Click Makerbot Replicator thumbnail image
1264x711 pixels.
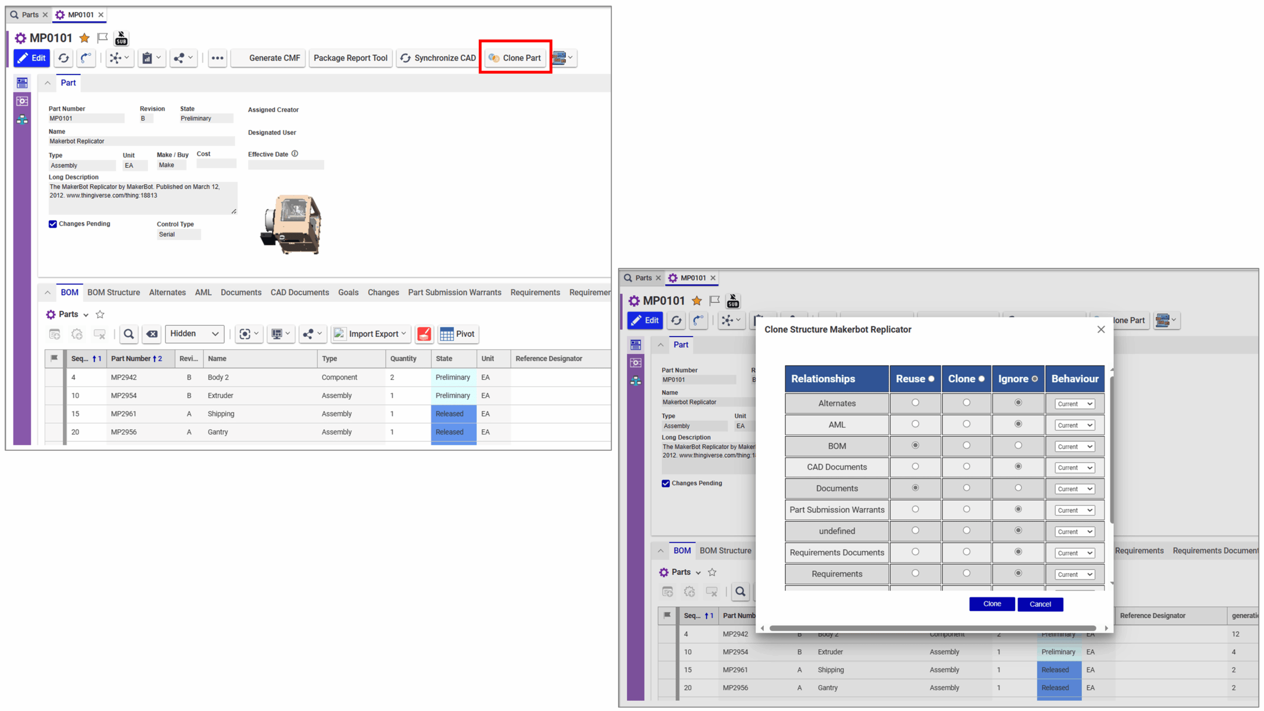tap(291, 224)
